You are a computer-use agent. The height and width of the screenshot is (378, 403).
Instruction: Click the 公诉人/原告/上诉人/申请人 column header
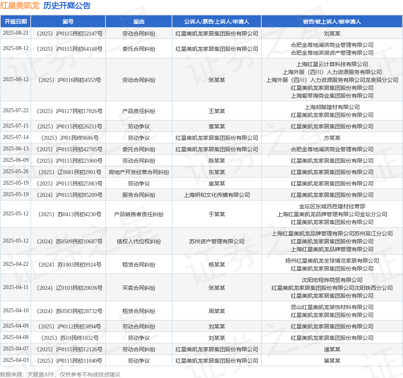(x=217, y=22)
